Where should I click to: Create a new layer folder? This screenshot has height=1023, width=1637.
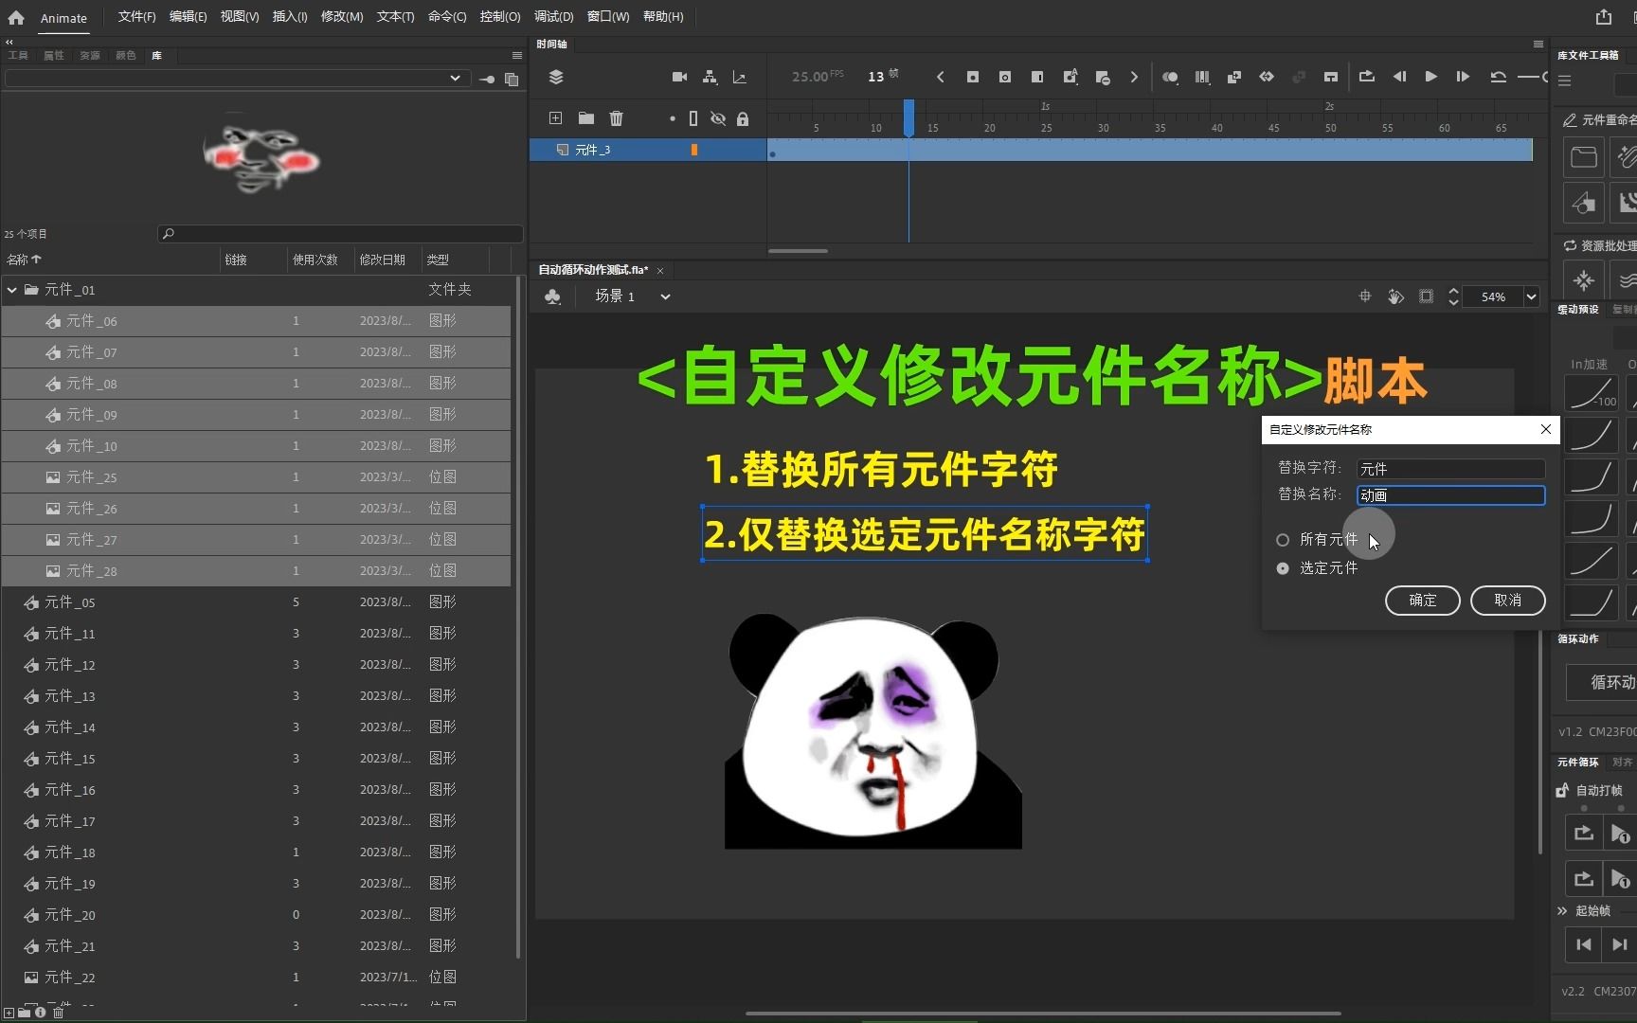tap(585, 118)
